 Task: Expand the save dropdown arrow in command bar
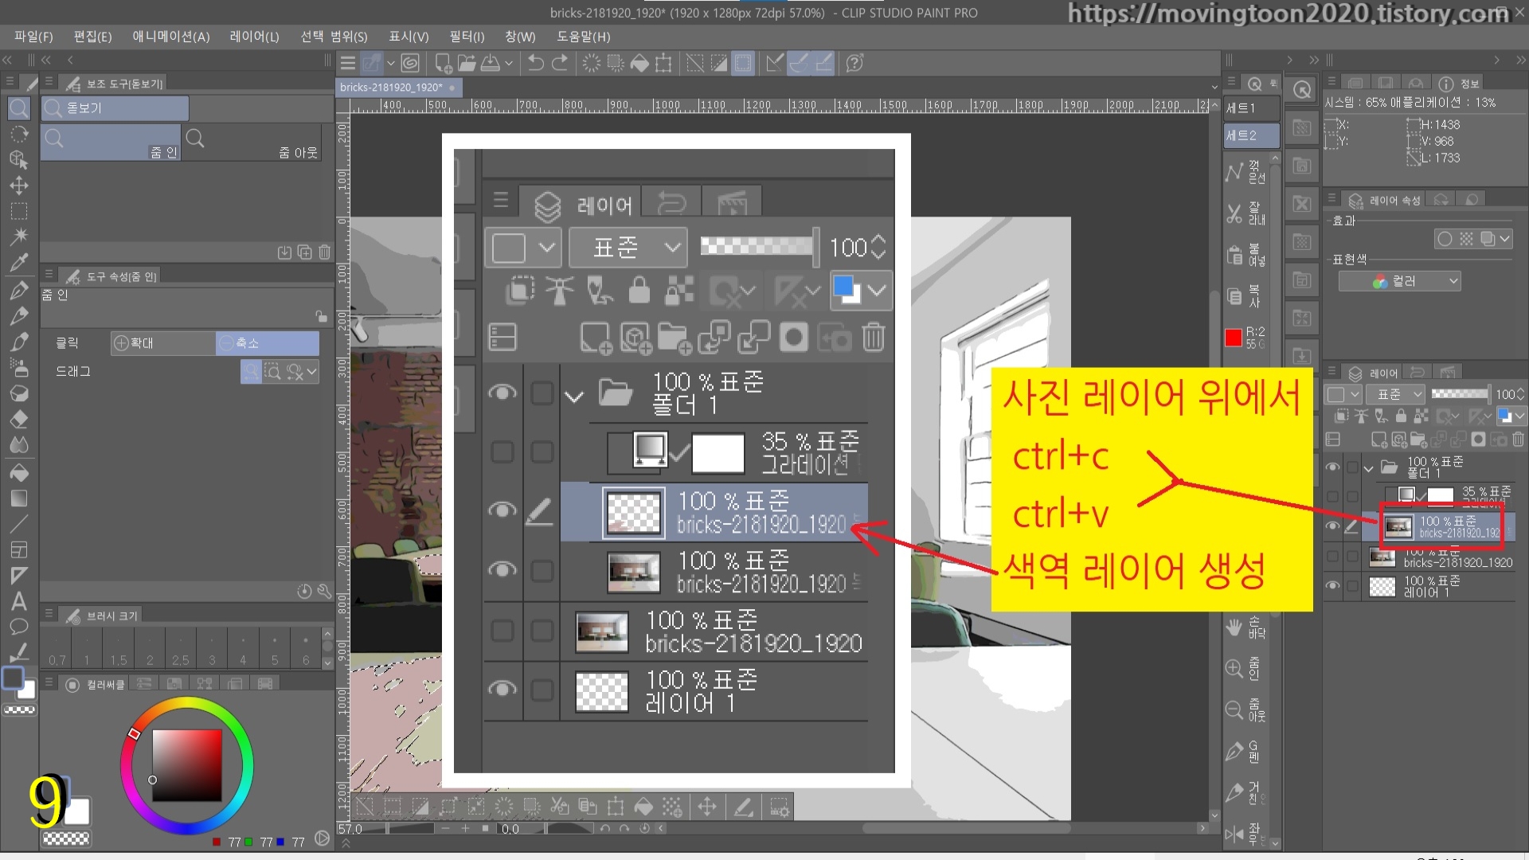point(509,63)
